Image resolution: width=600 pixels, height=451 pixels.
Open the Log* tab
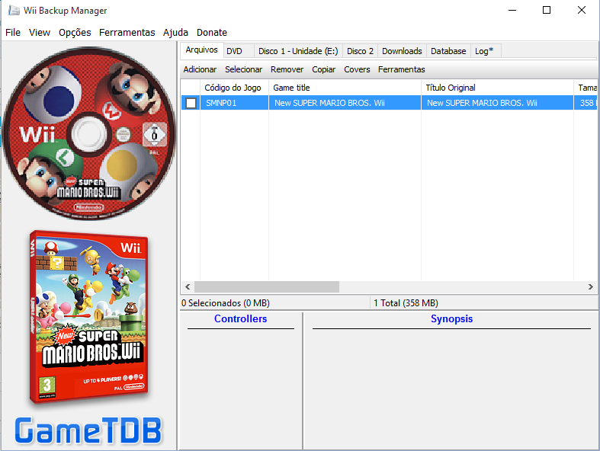tap(484, 51)
